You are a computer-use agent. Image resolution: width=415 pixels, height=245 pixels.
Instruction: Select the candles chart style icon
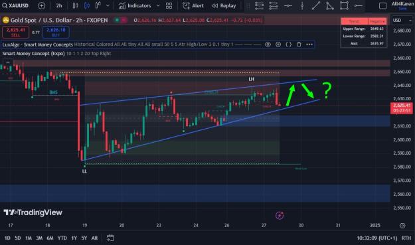(x=87, y=5)
